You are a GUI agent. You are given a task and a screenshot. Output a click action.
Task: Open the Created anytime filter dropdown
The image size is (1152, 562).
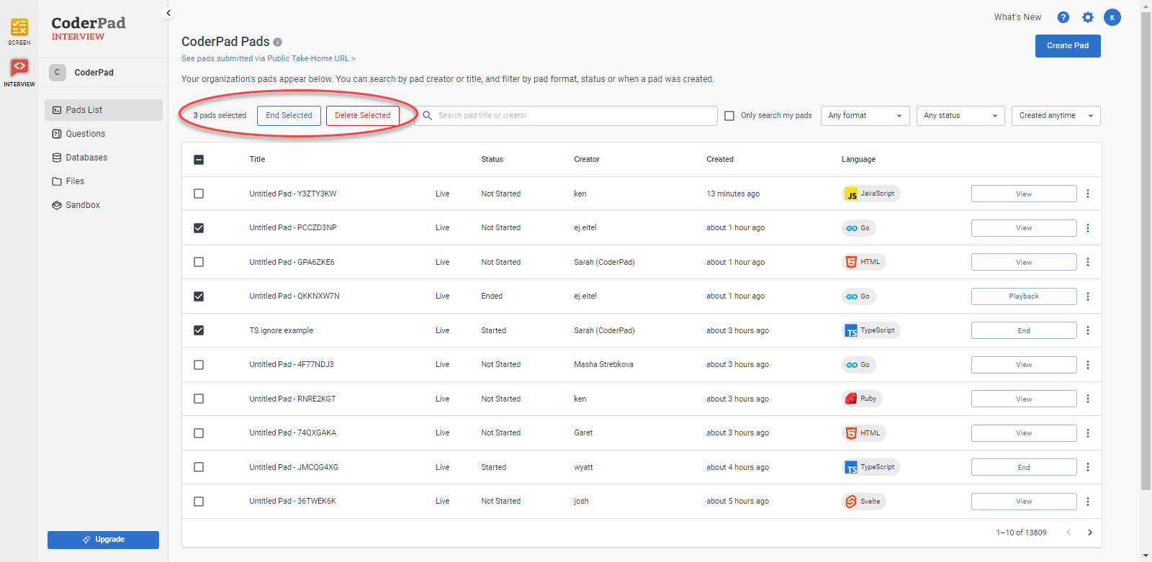coord(1056,116)
